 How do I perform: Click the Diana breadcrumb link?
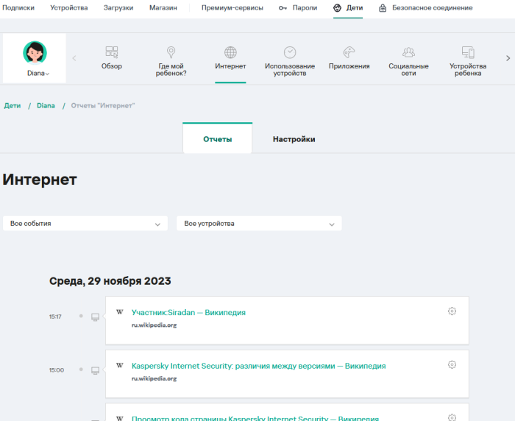(x=46, y=105)
